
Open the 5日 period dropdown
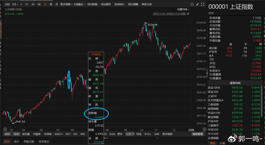point(15,5)
